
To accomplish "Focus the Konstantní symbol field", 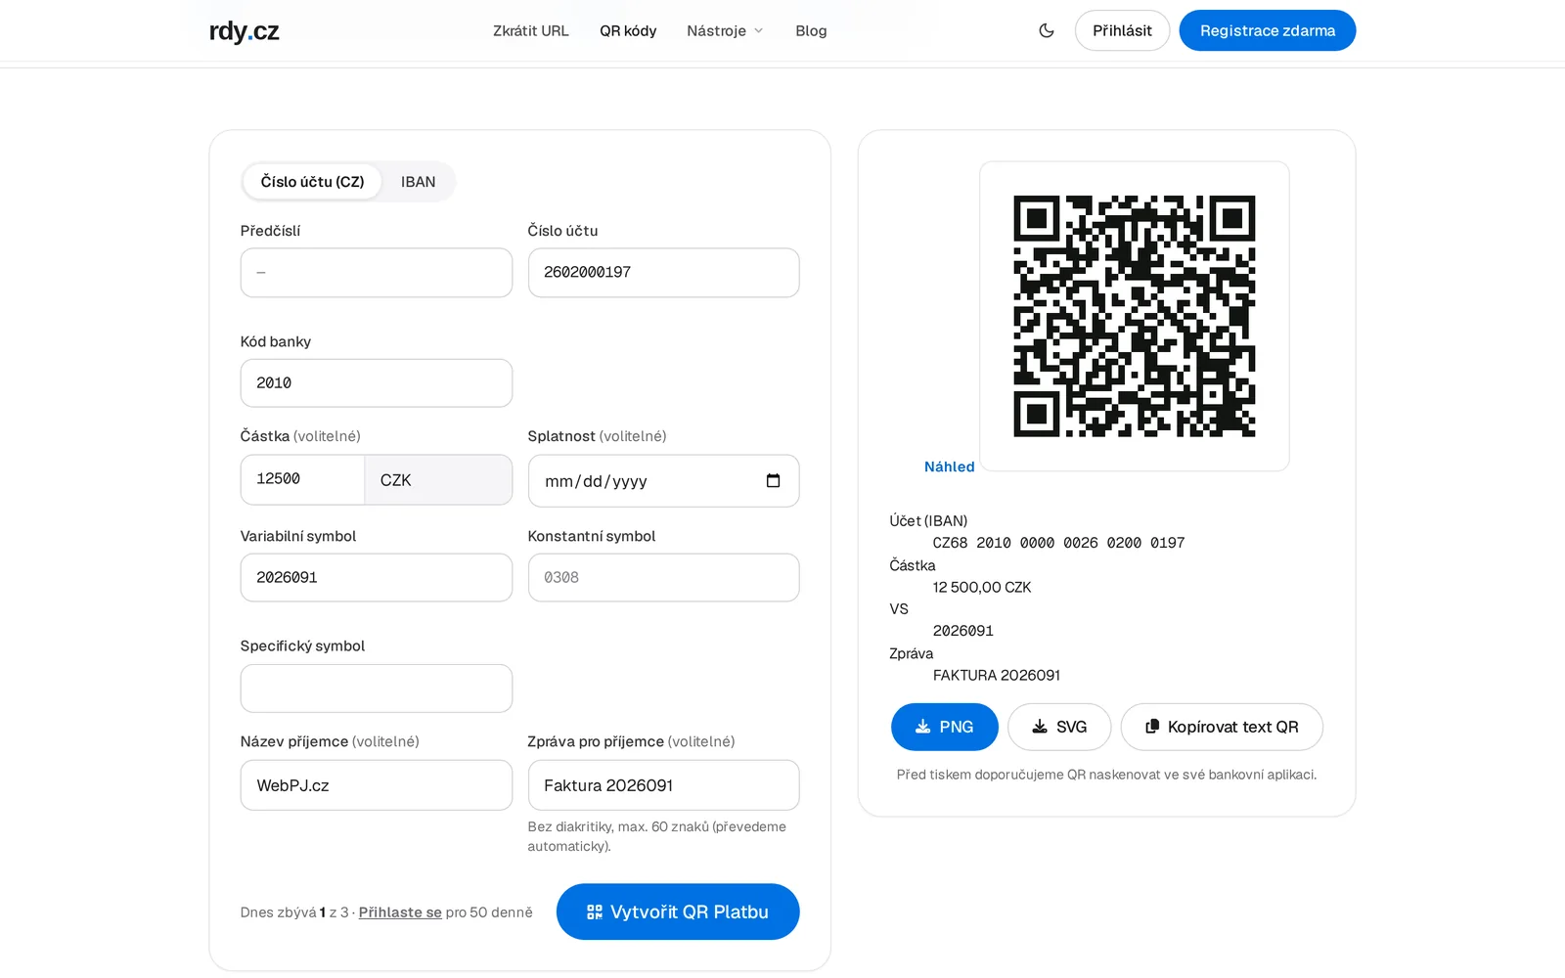I will pyautogui.click(x=663, y=577).
